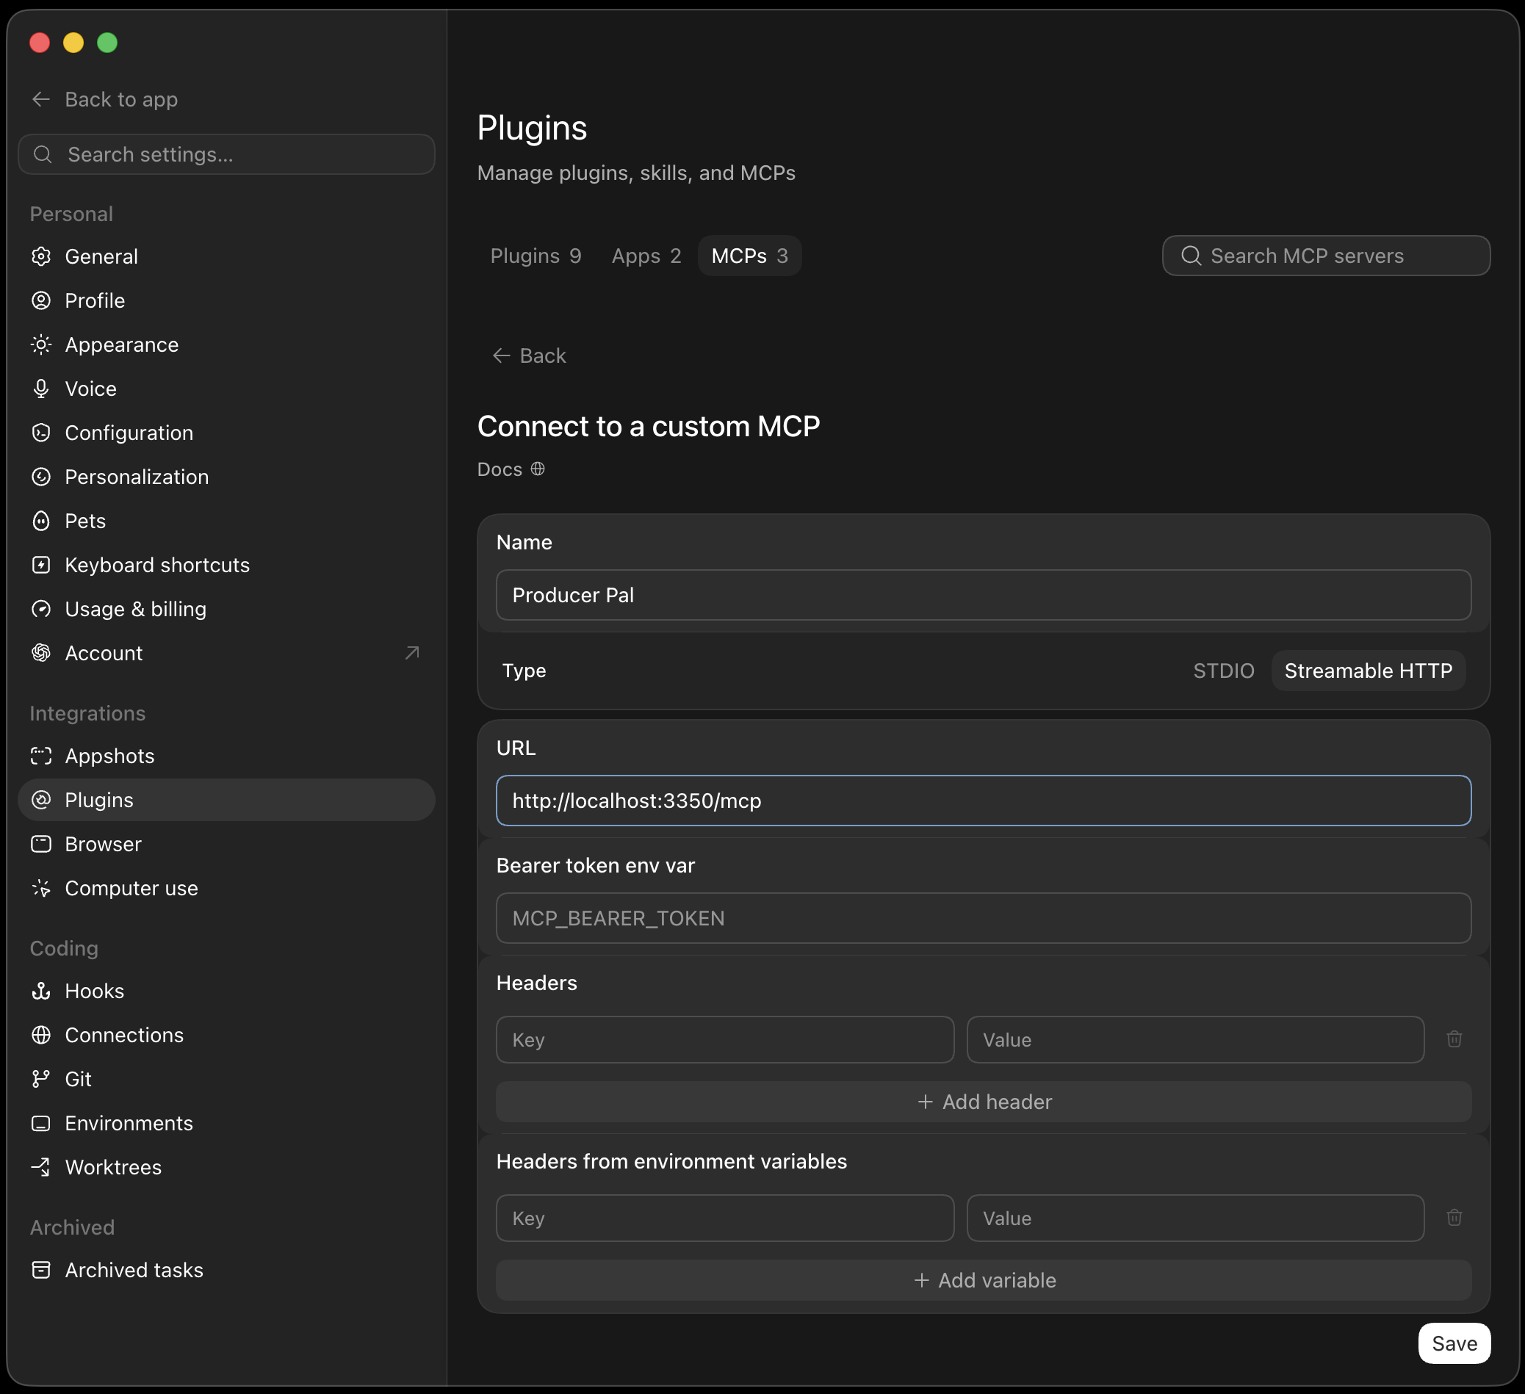
Task: Open Personalization settings page
Action: pyautogui.click(x=226, y=477)
